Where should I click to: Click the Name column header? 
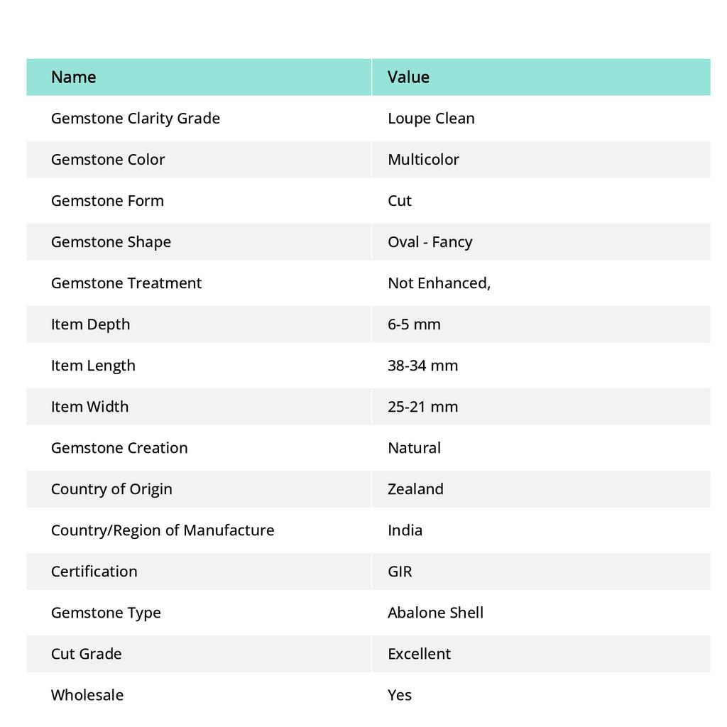(74, 77)
